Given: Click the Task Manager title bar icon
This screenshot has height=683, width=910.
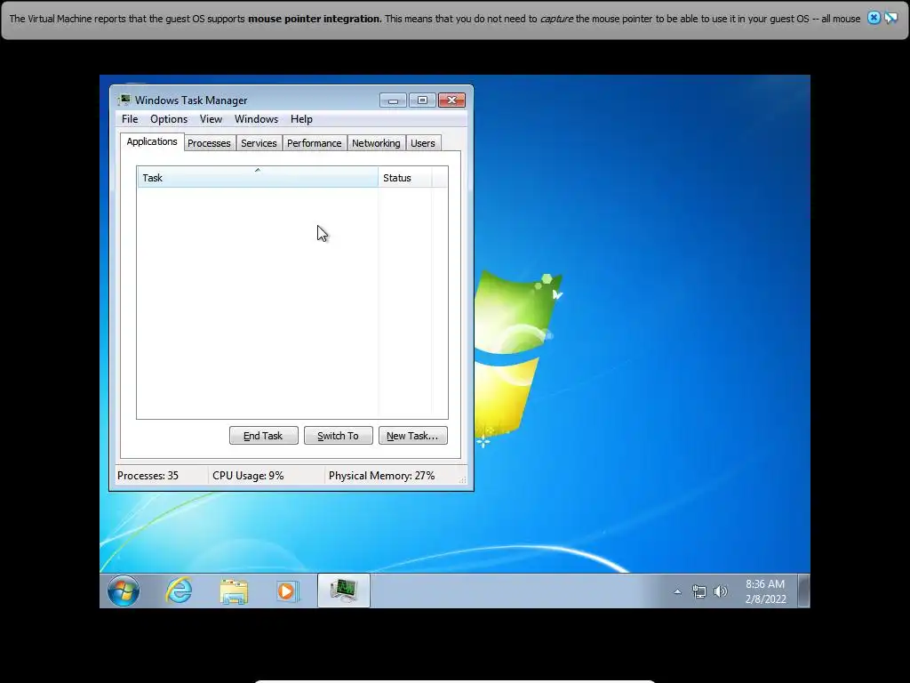Looking at the screenshot, I should click(124, 100).
